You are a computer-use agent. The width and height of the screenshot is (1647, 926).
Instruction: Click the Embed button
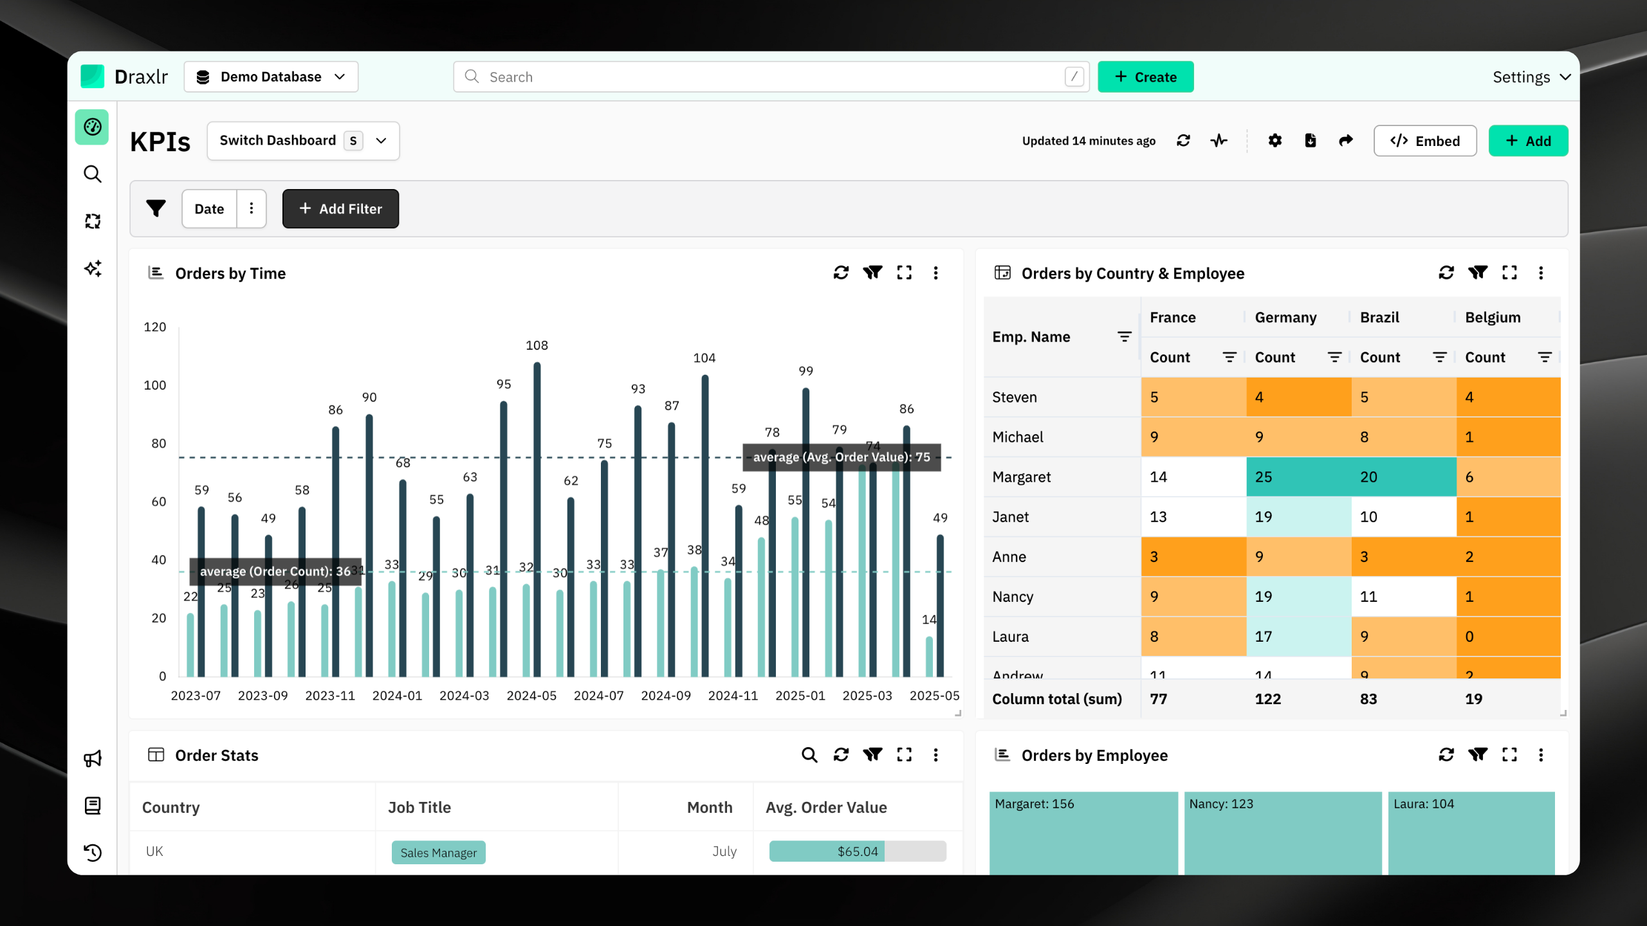click(x=1424, y=141)
